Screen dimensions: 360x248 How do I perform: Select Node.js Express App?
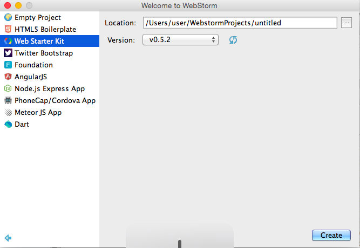pyautogui.click(x=50, y=88)
